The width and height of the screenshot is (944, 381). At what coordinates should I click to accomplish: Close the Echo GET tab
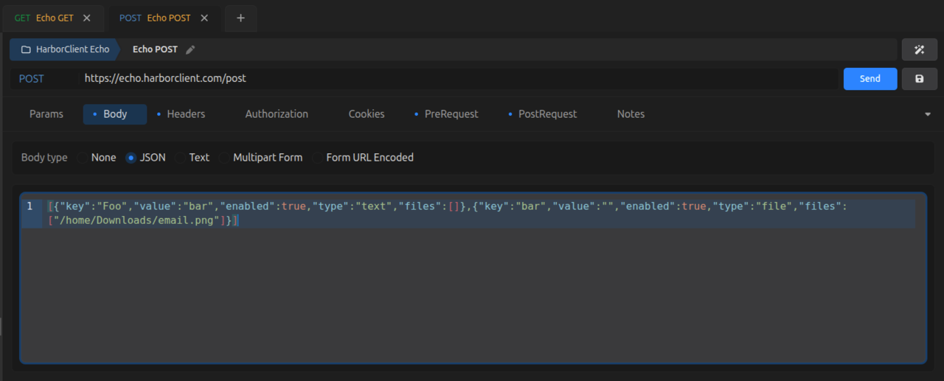87,18
